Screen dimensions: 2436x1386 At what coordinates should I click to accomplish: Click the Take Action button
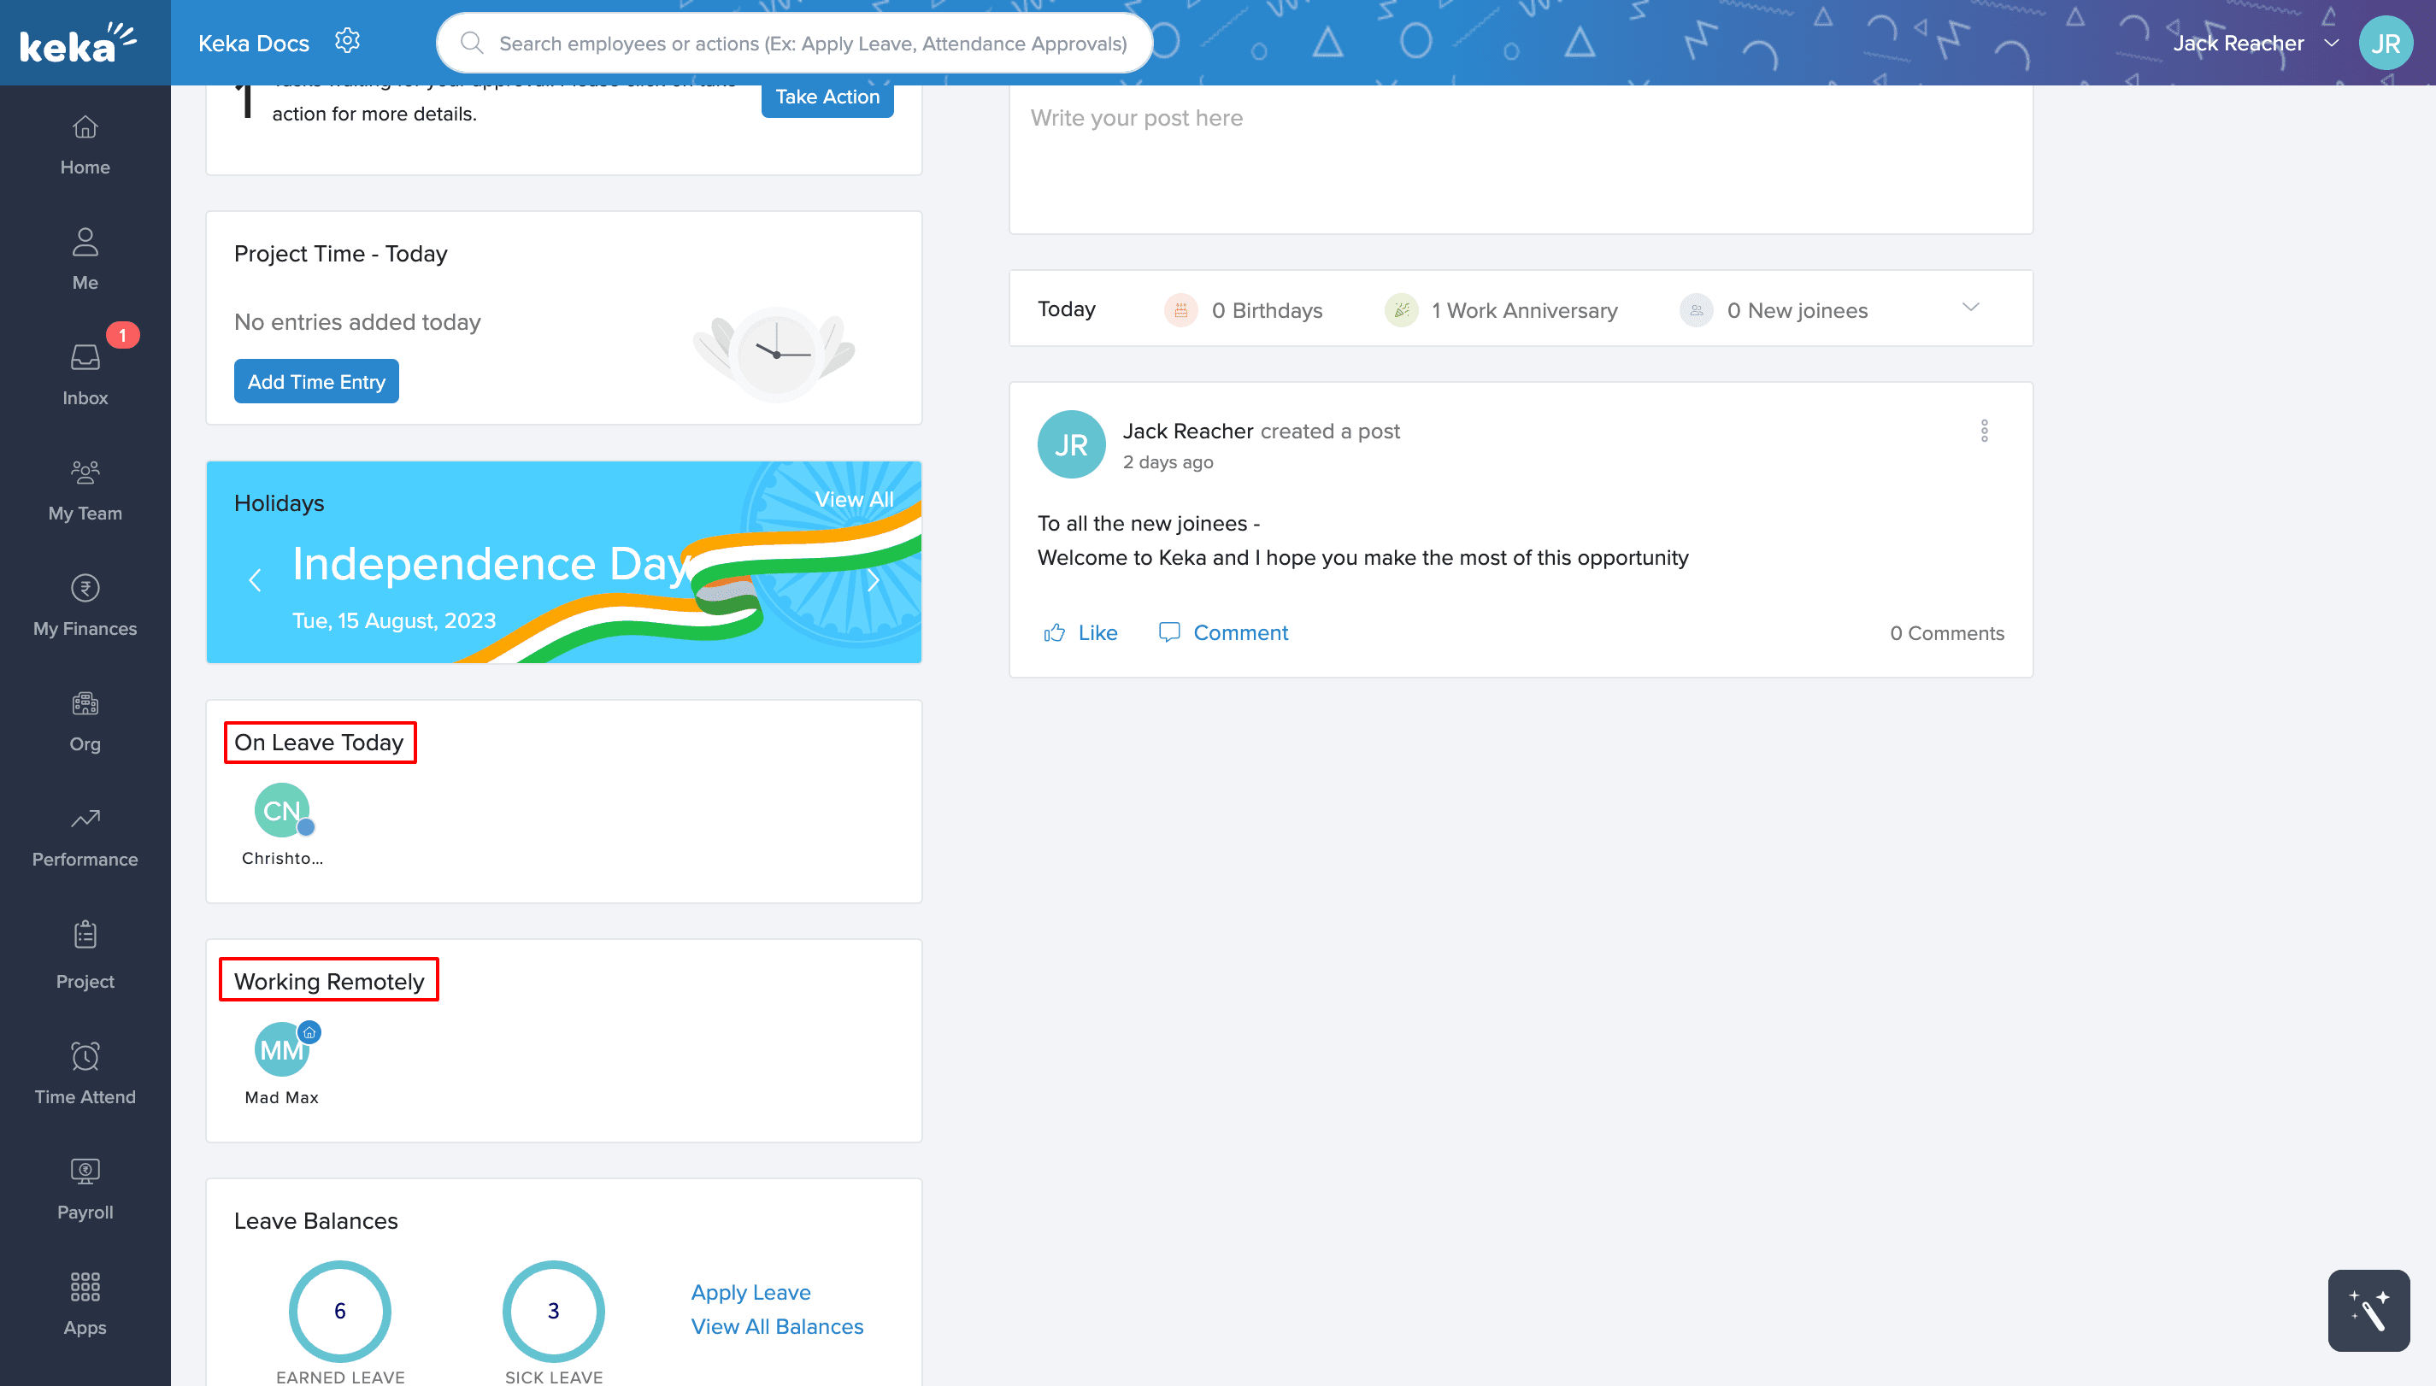(827, 97)
